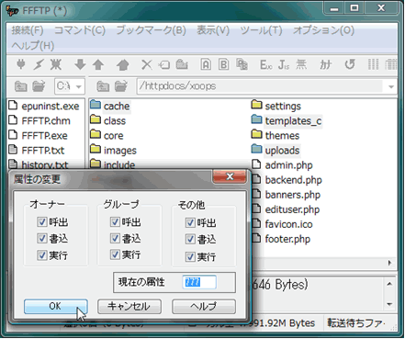This screenshot has height=339, width=405.
Task: Click the Upload arrow icon
Action: coord(98,64)
